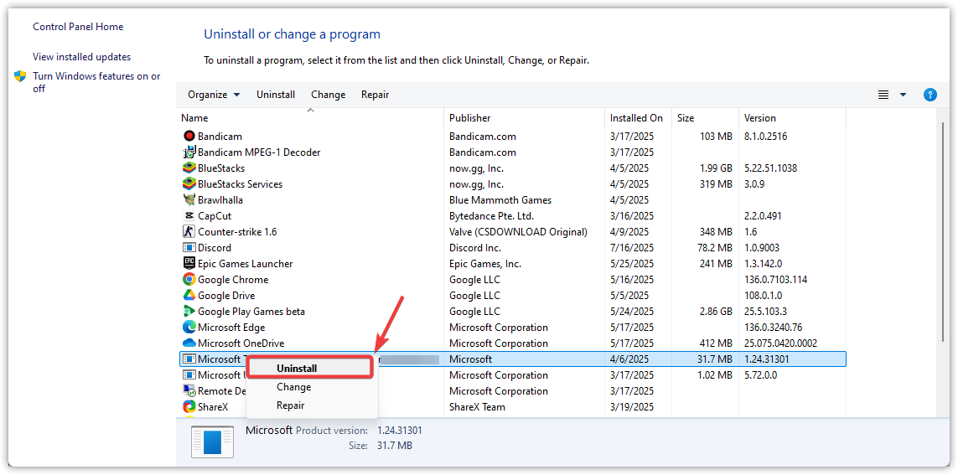The width and height of the screenshot is (958, 475).
Task: Click the Google Drive icon
Action: pyautogui.click(x=189, y=296)
